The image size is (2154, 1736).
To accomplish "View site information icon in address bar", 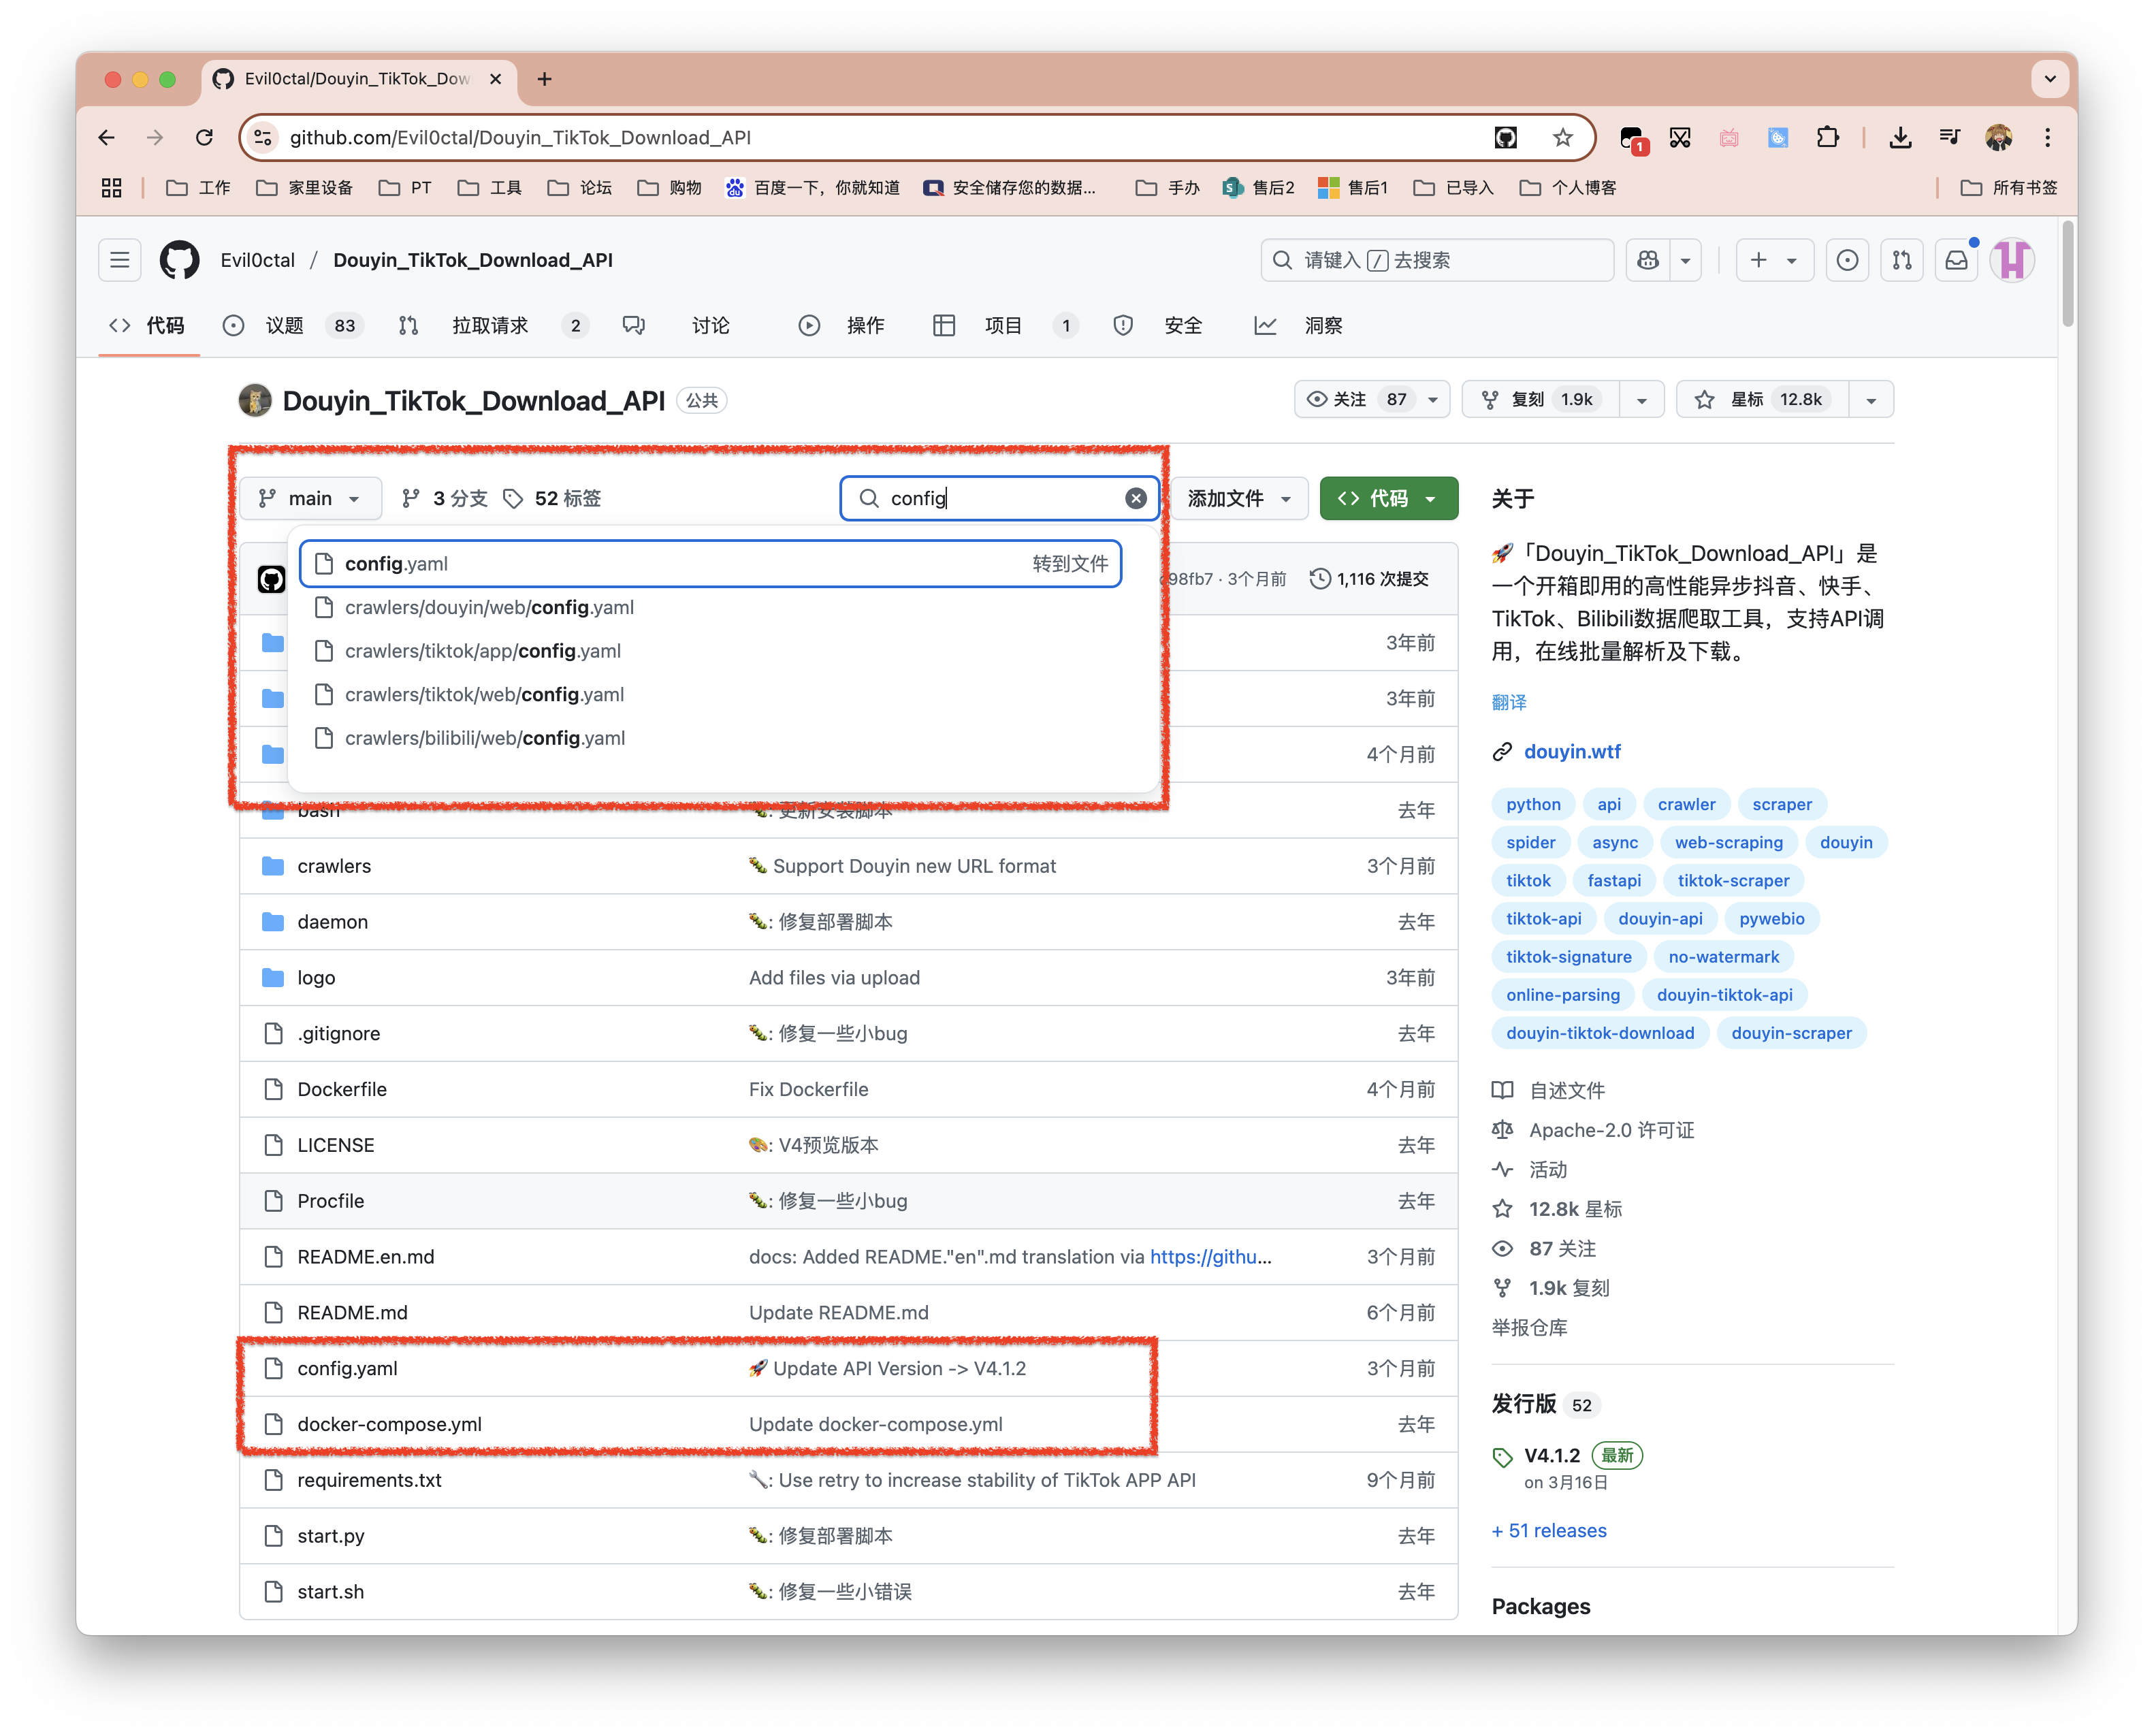I will coord(263,137).
